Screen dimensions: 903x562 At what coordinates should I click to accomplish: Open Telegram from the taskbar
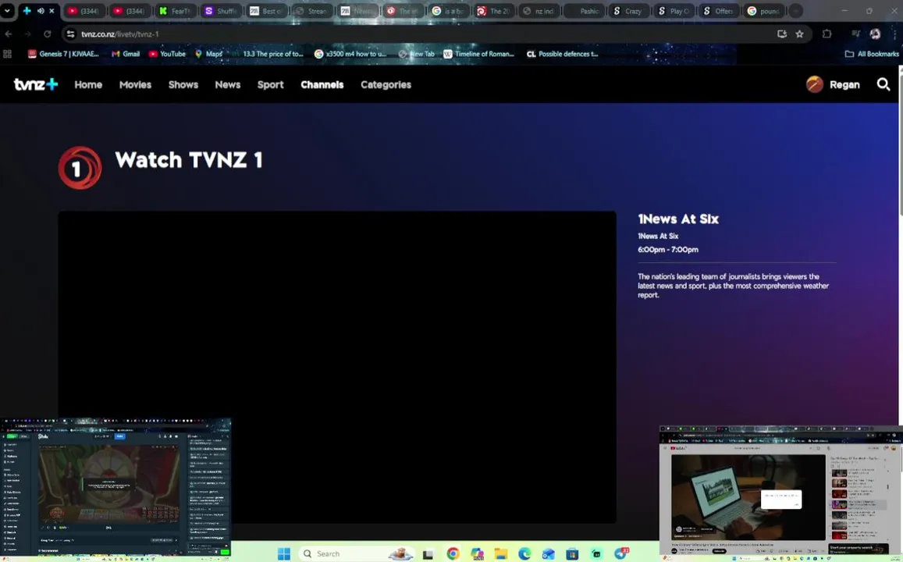620,554
